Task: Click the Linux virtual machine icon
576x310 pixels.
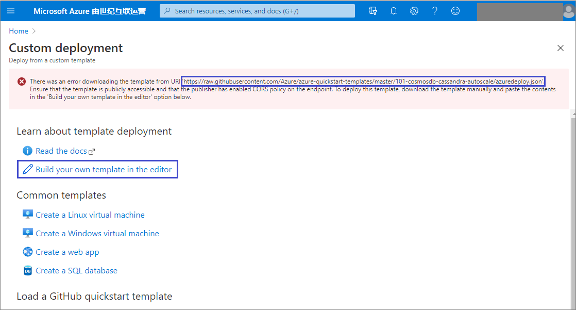Action: pos(27,215)
